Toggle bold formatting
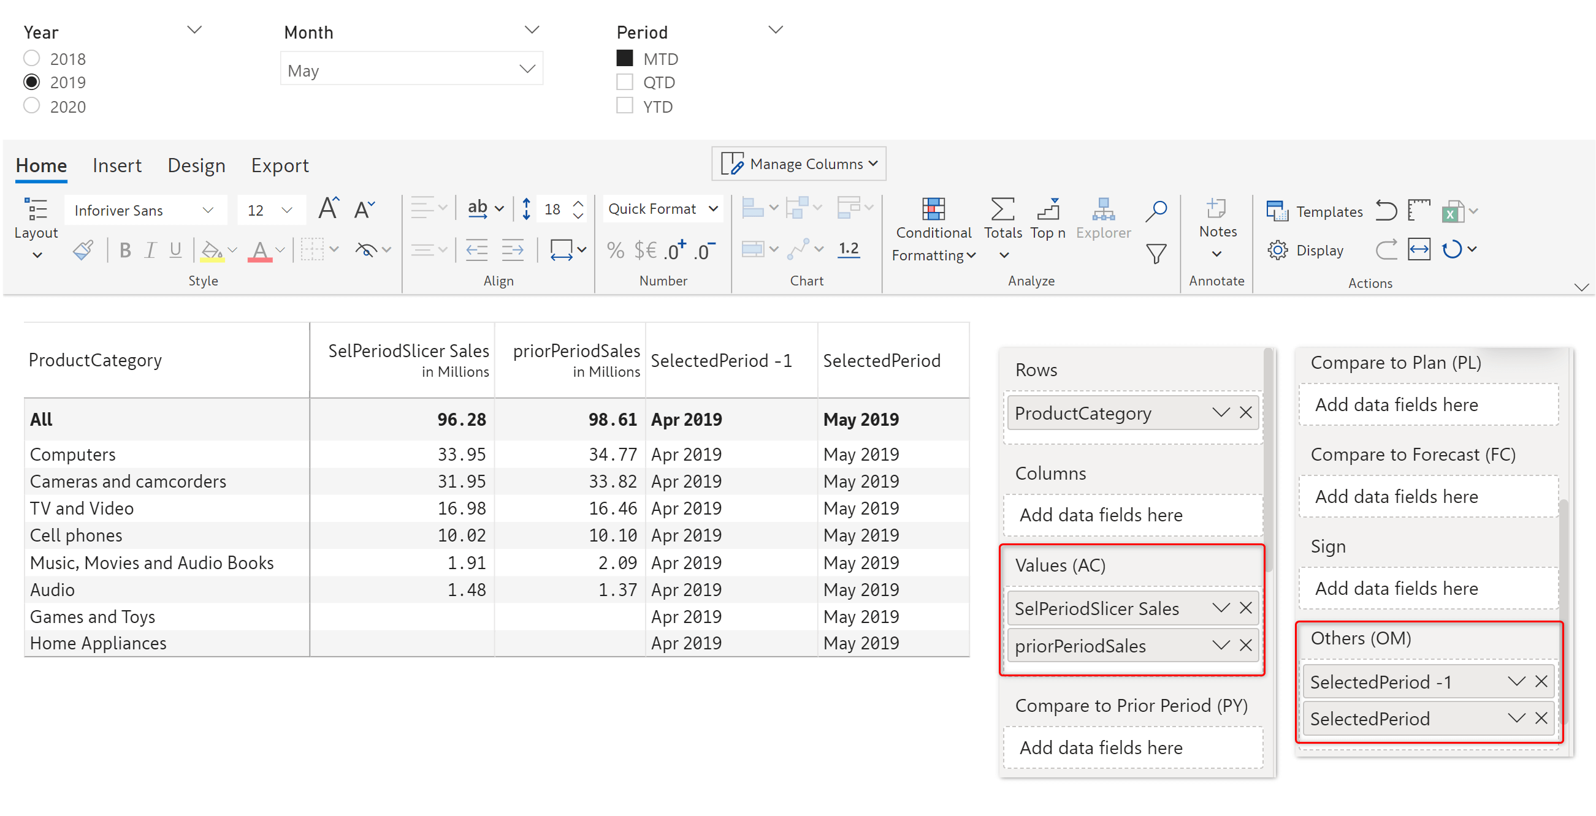 125,250
